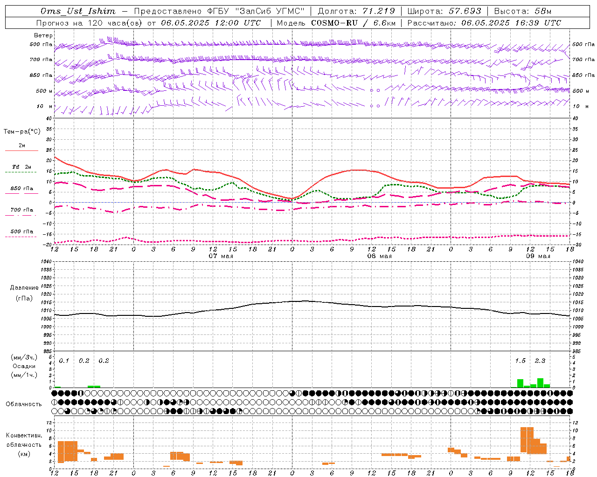
Task: Click the 2.3 precipitation amount value
Action: (540, 361)
